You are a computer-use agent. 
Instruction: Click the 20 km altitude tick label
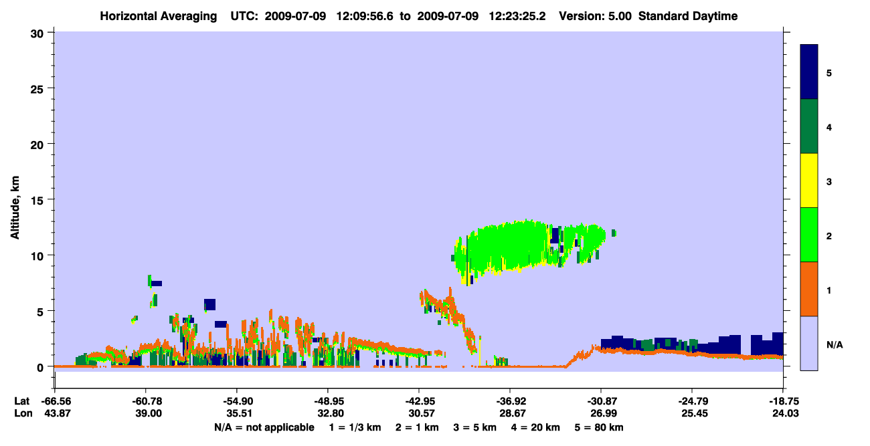coord(39,144)
